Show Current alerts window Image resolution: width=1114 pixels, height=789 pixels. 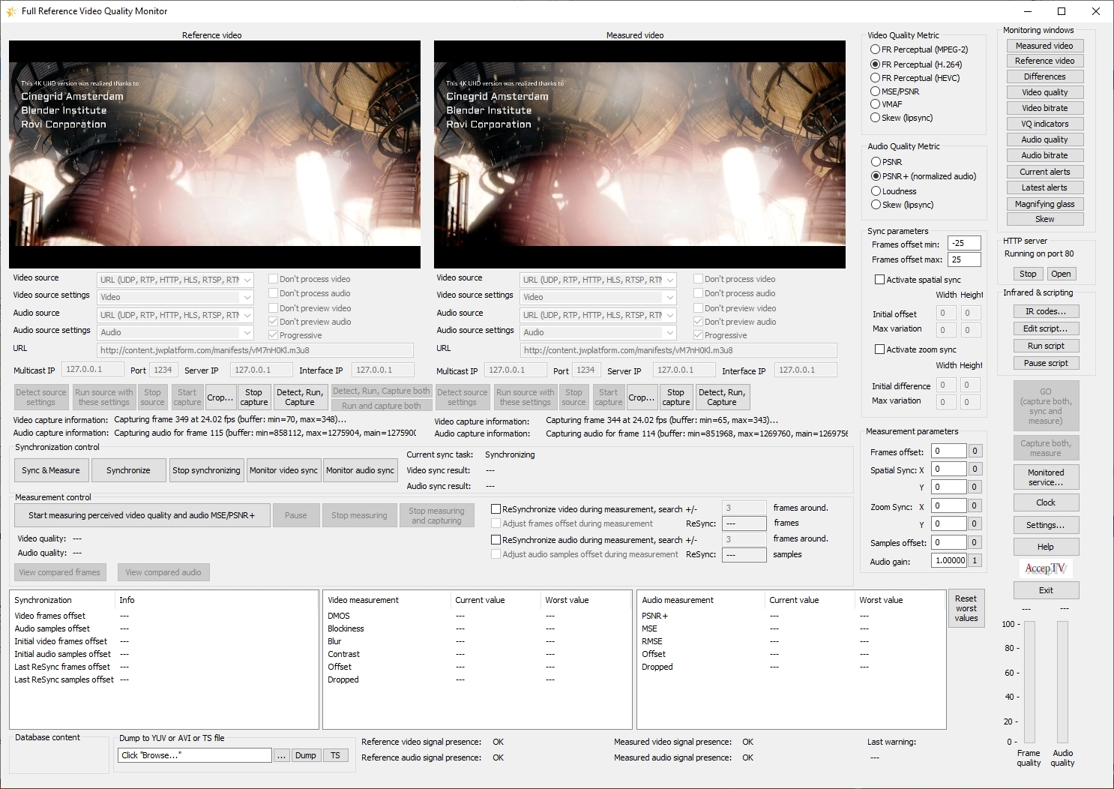click(1044, 172)
